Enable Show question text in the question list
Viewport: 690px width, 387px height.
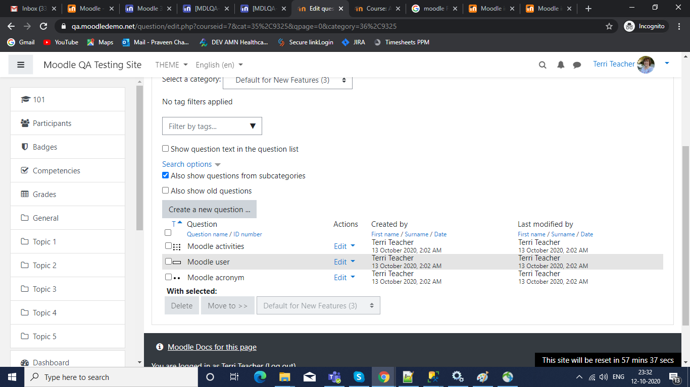(x=165, y=149)
